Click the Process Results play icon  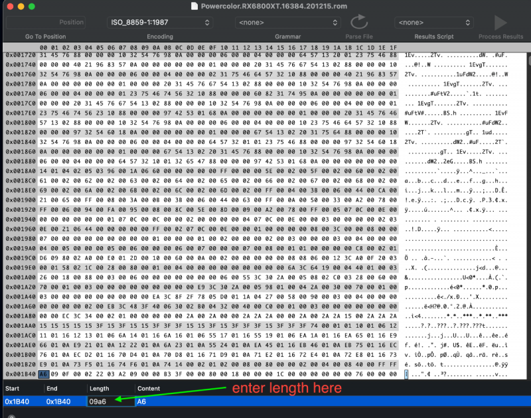500,23
